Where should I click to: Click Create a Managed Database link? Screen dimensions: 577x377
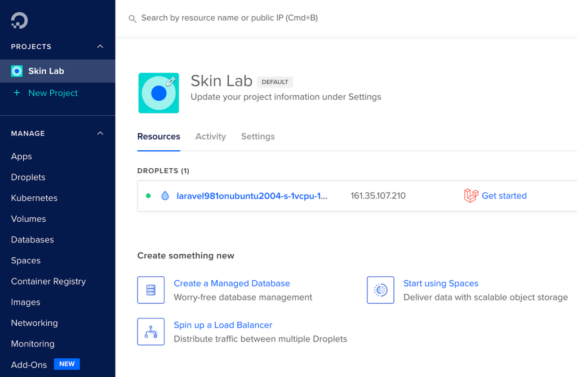(232, 283)
